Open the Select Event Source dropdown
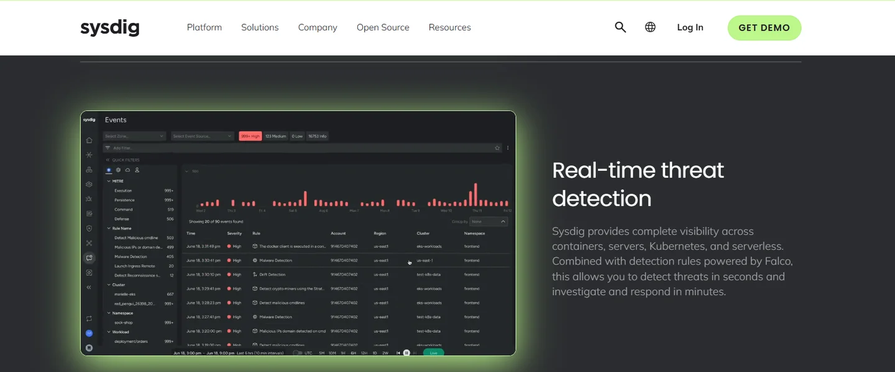 (x=202, y=136)
